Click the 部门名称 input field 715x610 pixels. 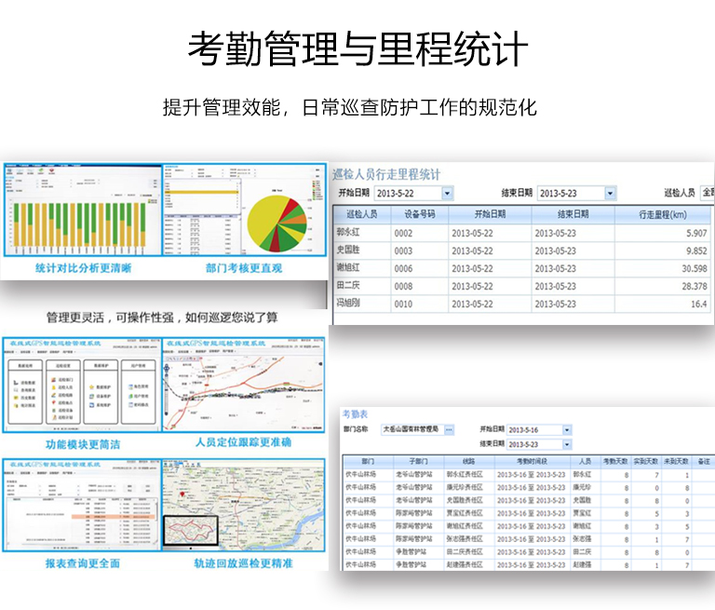click(x=410, y=429)
